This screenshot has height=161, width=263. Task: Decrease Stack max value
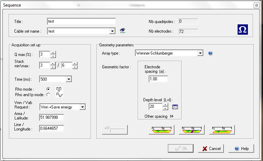(75, 67)
